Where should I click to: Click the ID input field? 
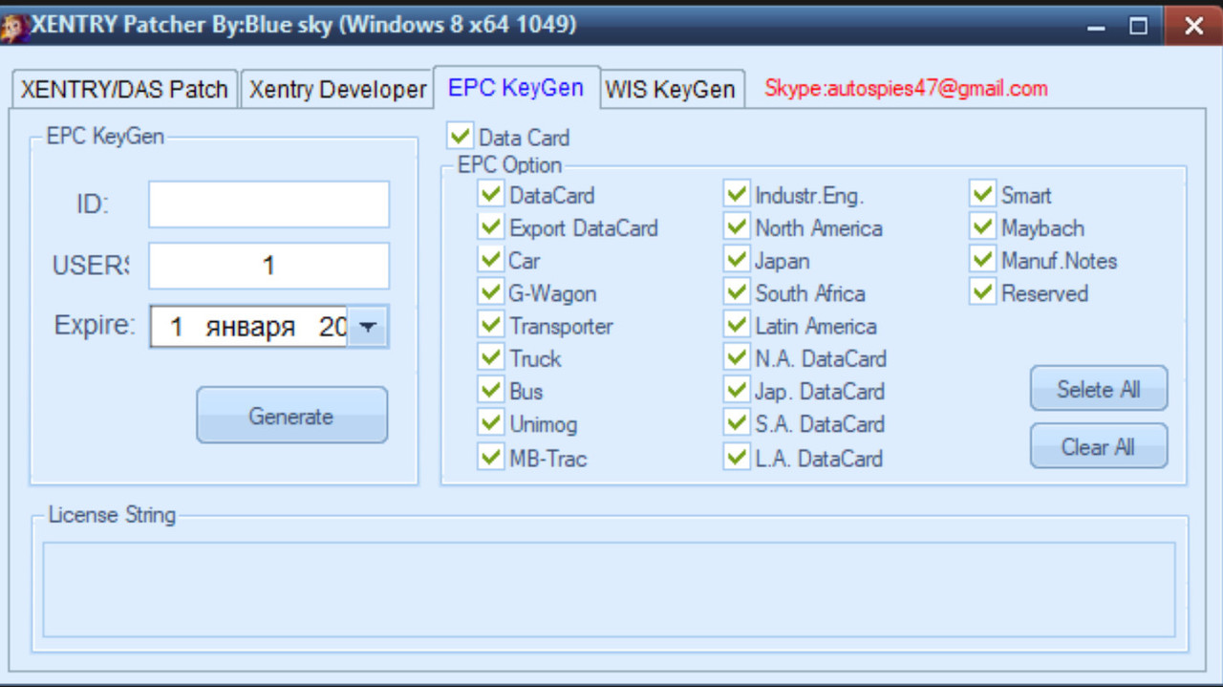pyautogui.click(x=268, y=204)
